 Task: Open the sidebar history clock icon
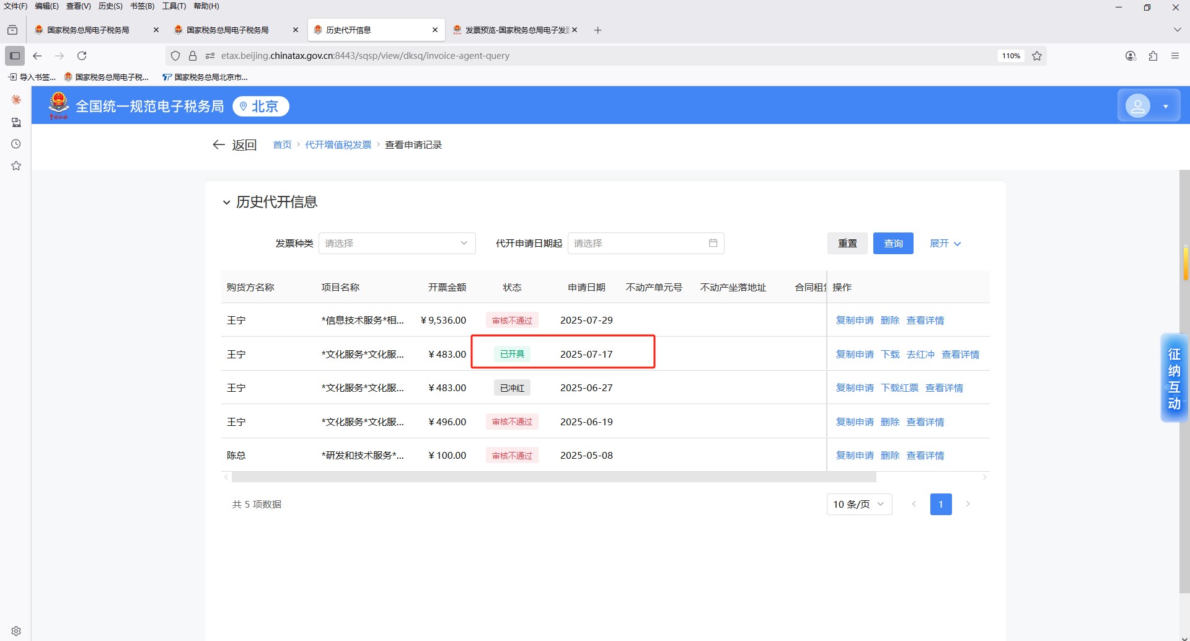(16, 144)
